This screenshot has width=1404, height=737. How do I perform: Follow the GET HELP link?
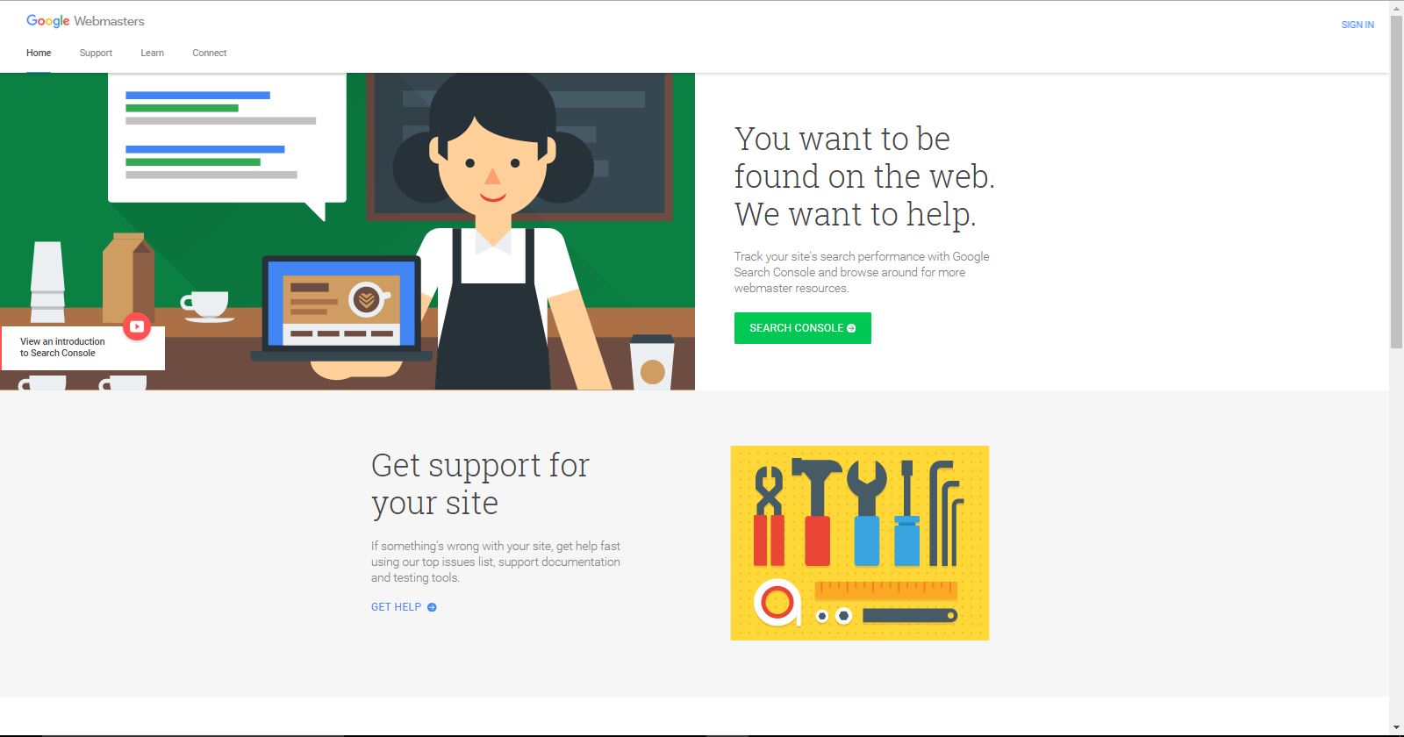(x=397, y=607)
